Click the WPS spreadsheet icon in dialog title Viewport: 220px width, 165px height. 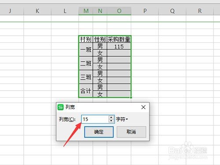(x=60, y=107)
